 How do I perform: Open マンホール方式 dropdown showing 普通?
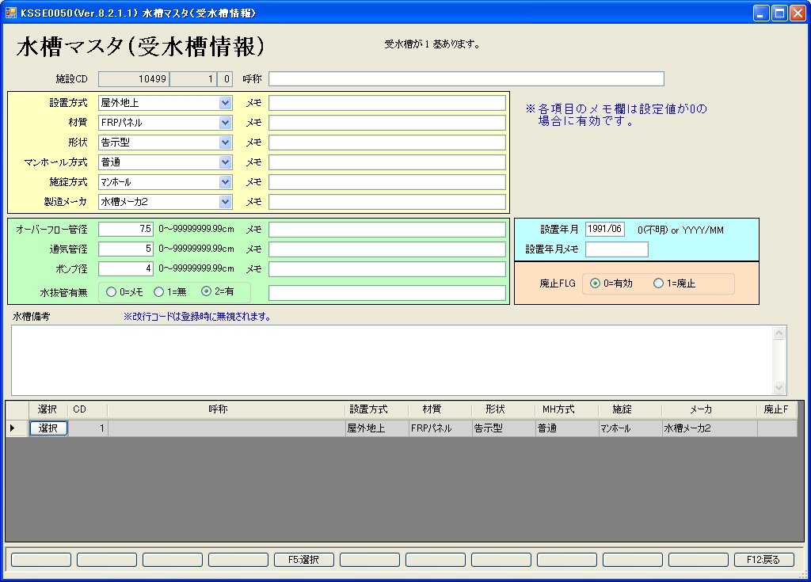point(225,162)
